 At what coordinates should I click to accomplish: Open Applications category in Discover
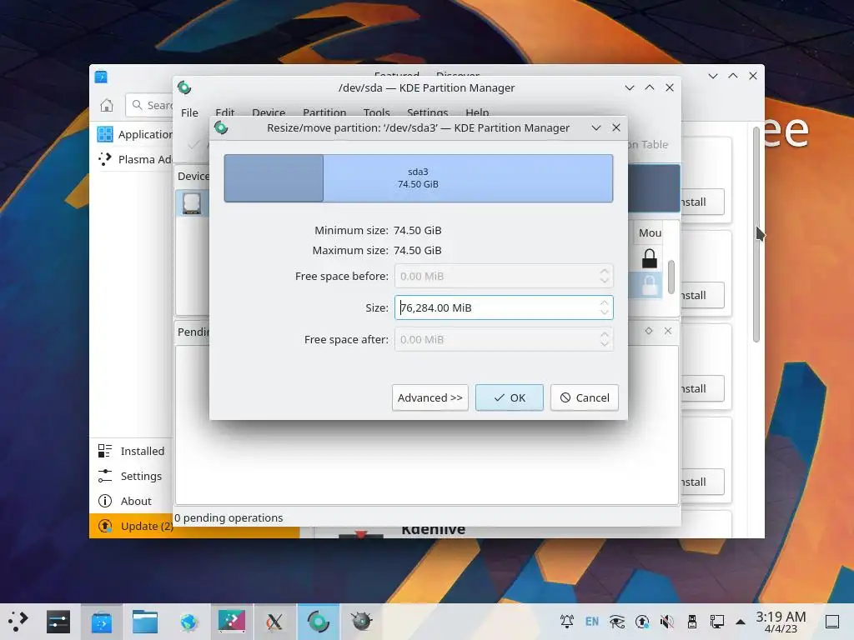(x=134, y=134)
